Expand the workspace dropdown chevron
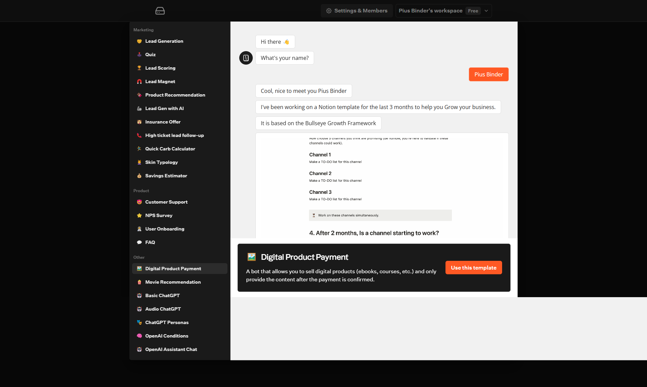The width and height of the screenshot is (647, 387). [x=486, y=11]
